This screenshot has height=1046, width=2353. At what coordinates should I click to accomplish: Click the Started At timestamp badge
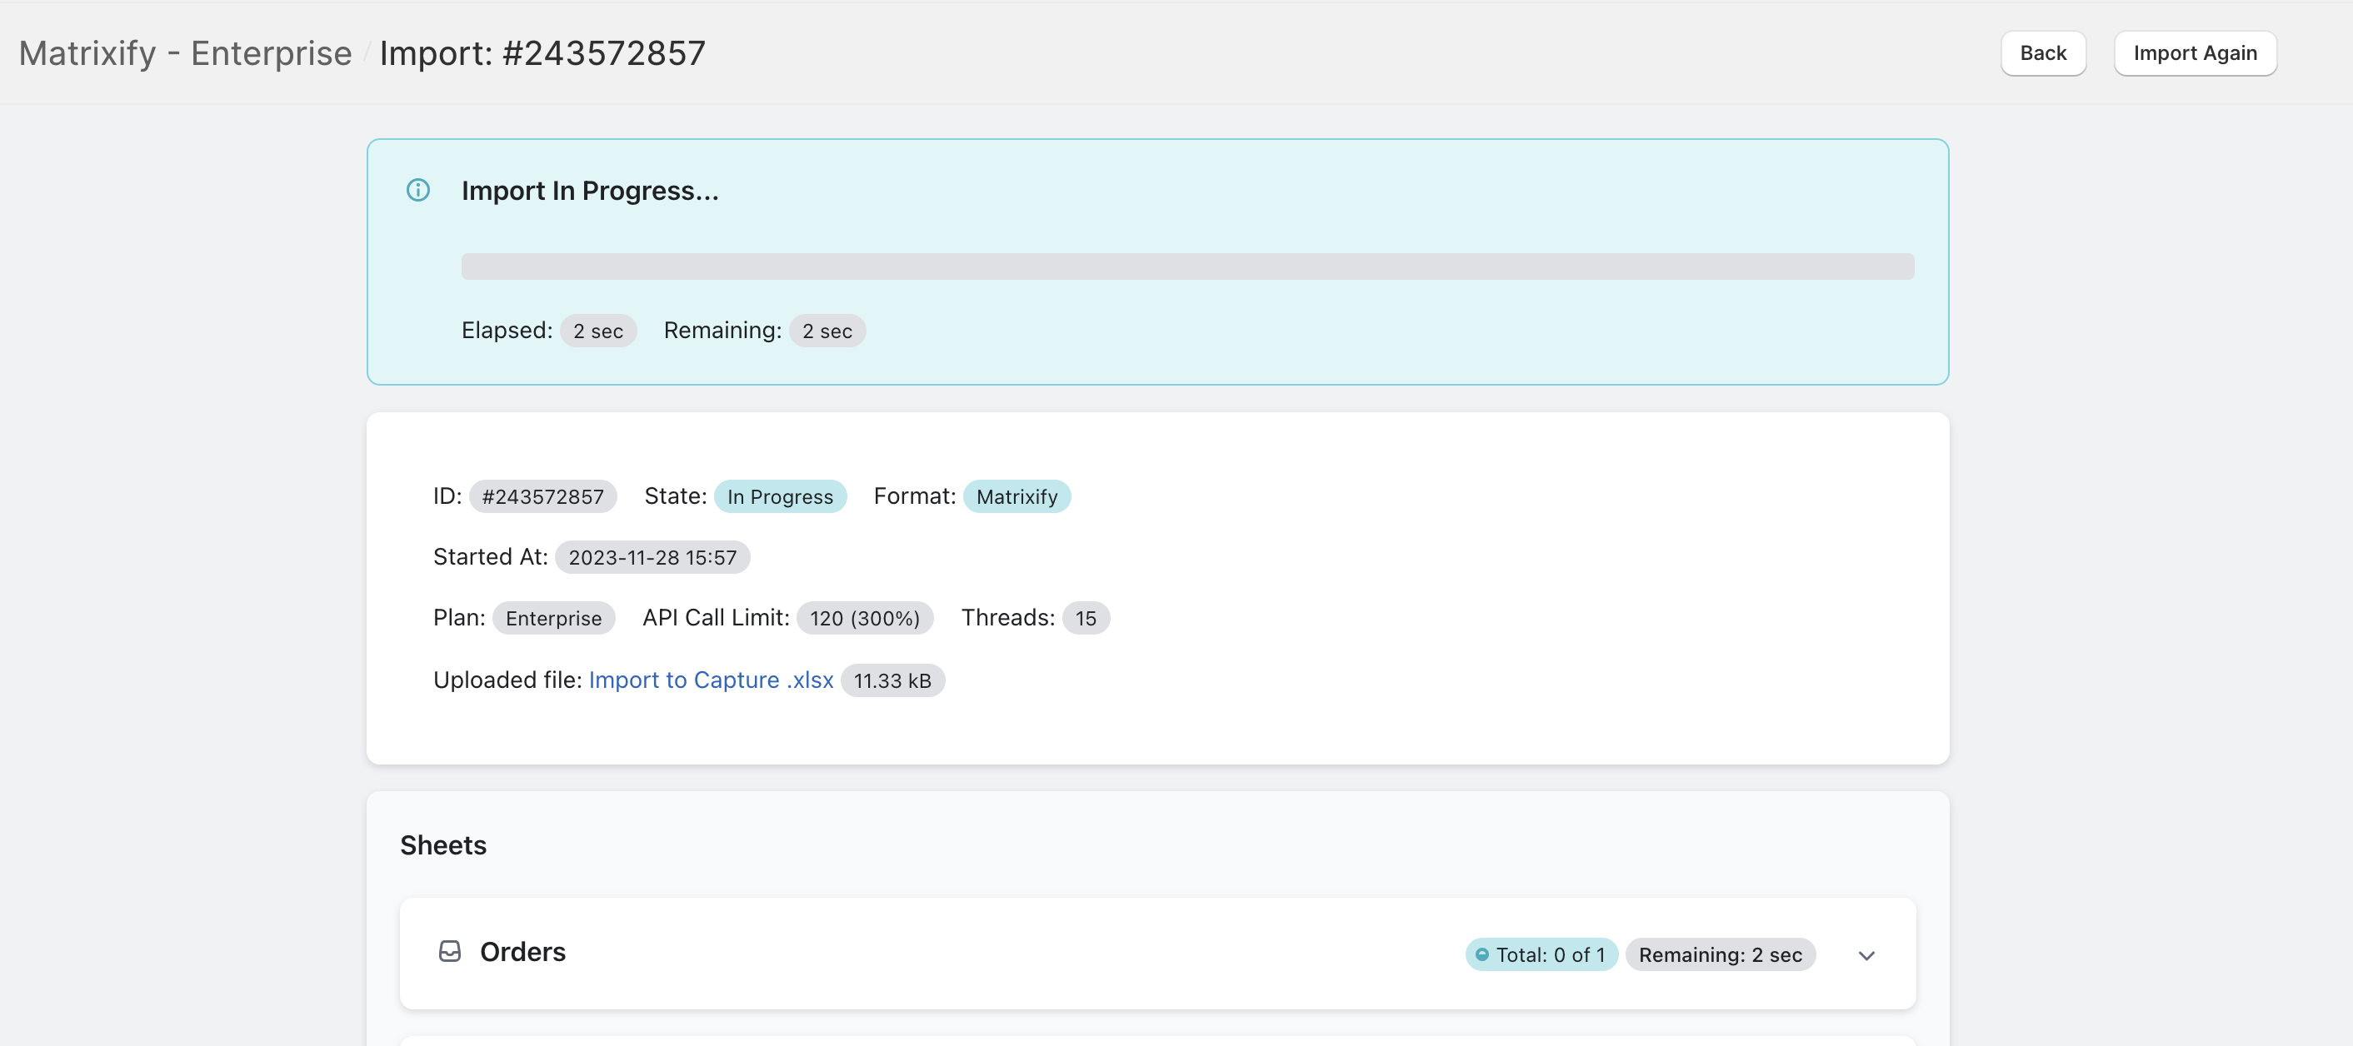[x=652, y=557]
